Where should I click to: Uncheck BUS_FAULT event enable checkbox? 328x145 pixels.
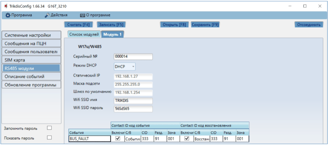tap(118, 139)
